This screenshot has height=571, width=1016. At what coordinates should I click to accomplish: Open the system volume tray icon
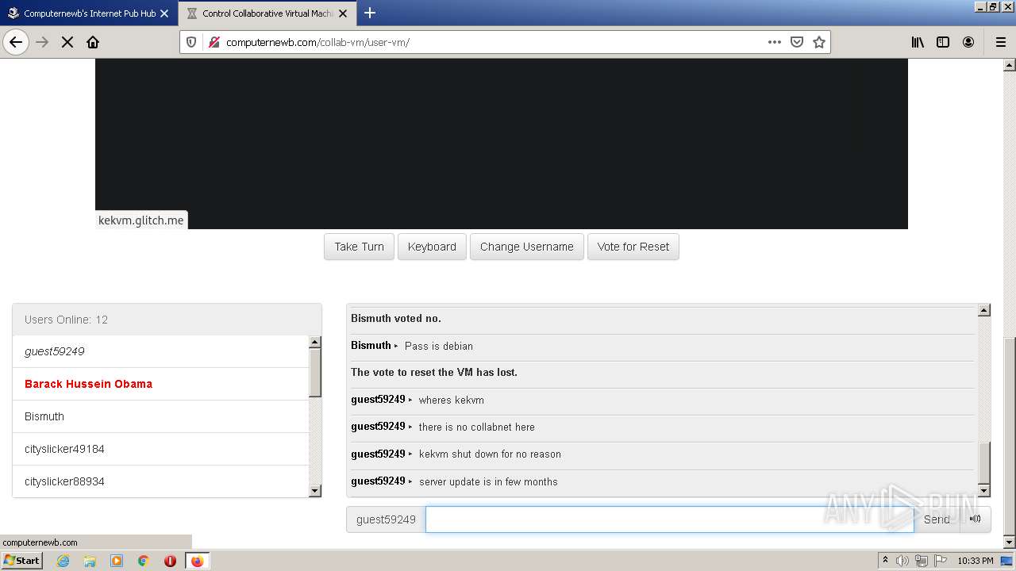tap(902, 561)
